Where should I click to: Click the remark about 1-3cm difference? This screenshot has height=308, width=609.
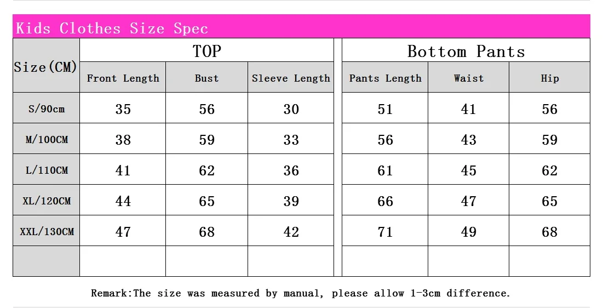point(301,293)
